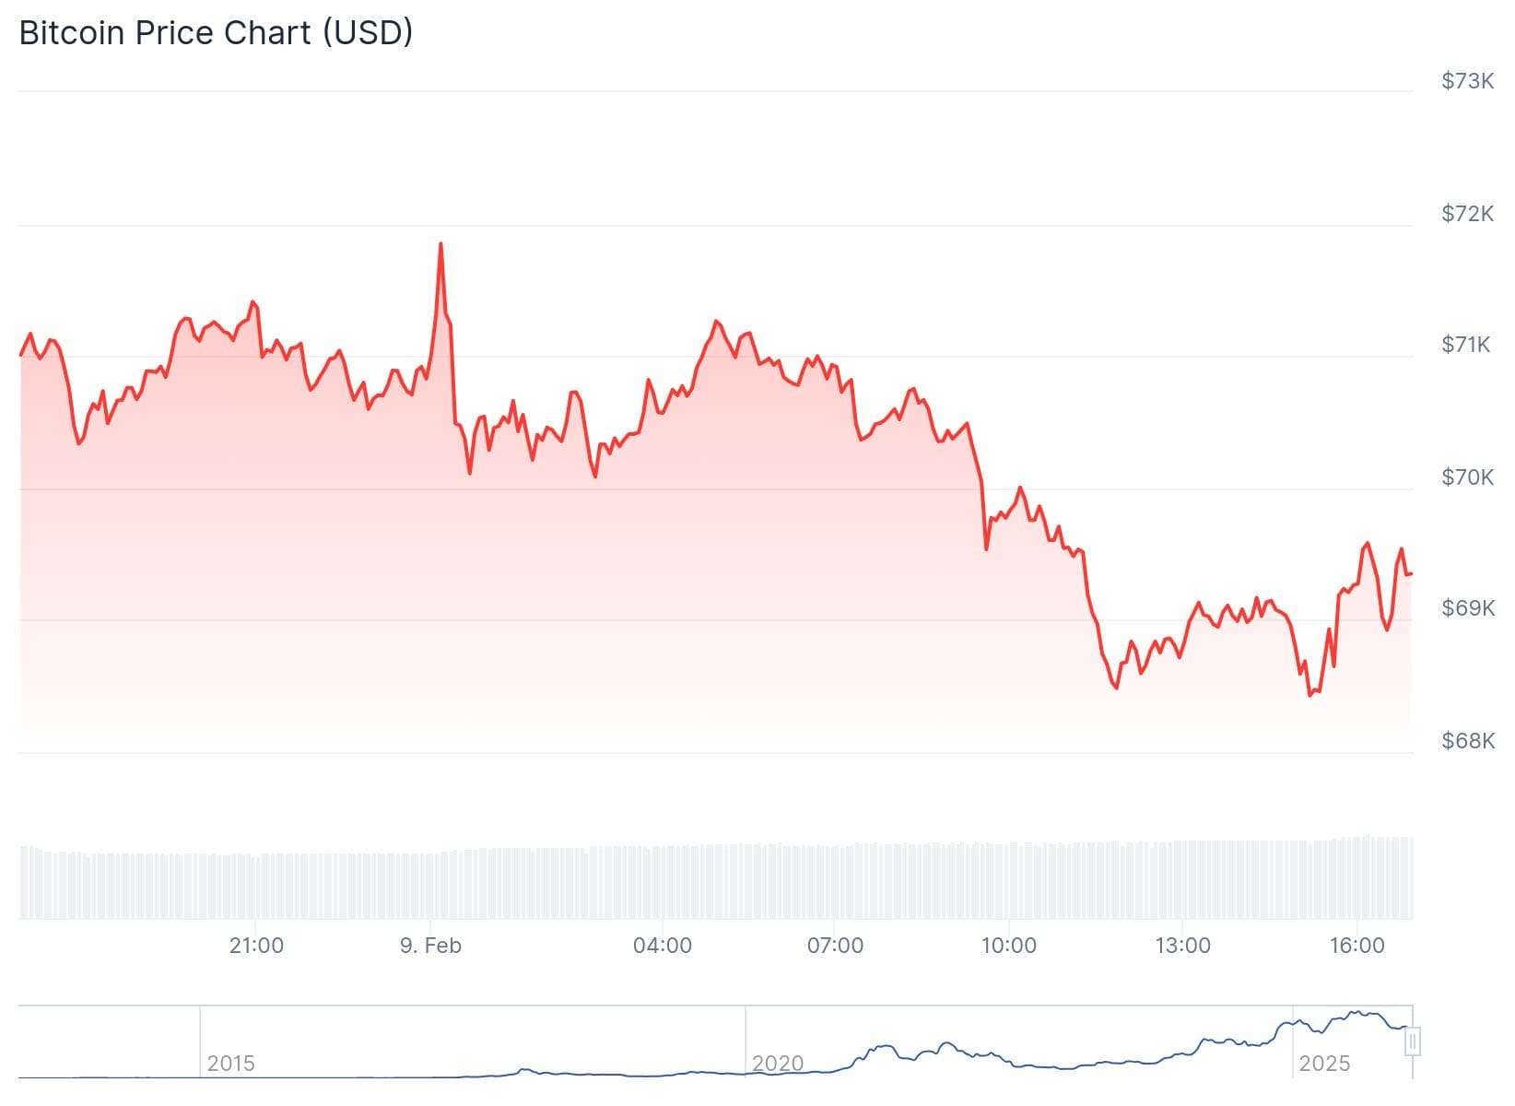
Task: Click the Bitcoin Price Chart (USD) title
Action: pyautogui.click(x=216, y=32)
